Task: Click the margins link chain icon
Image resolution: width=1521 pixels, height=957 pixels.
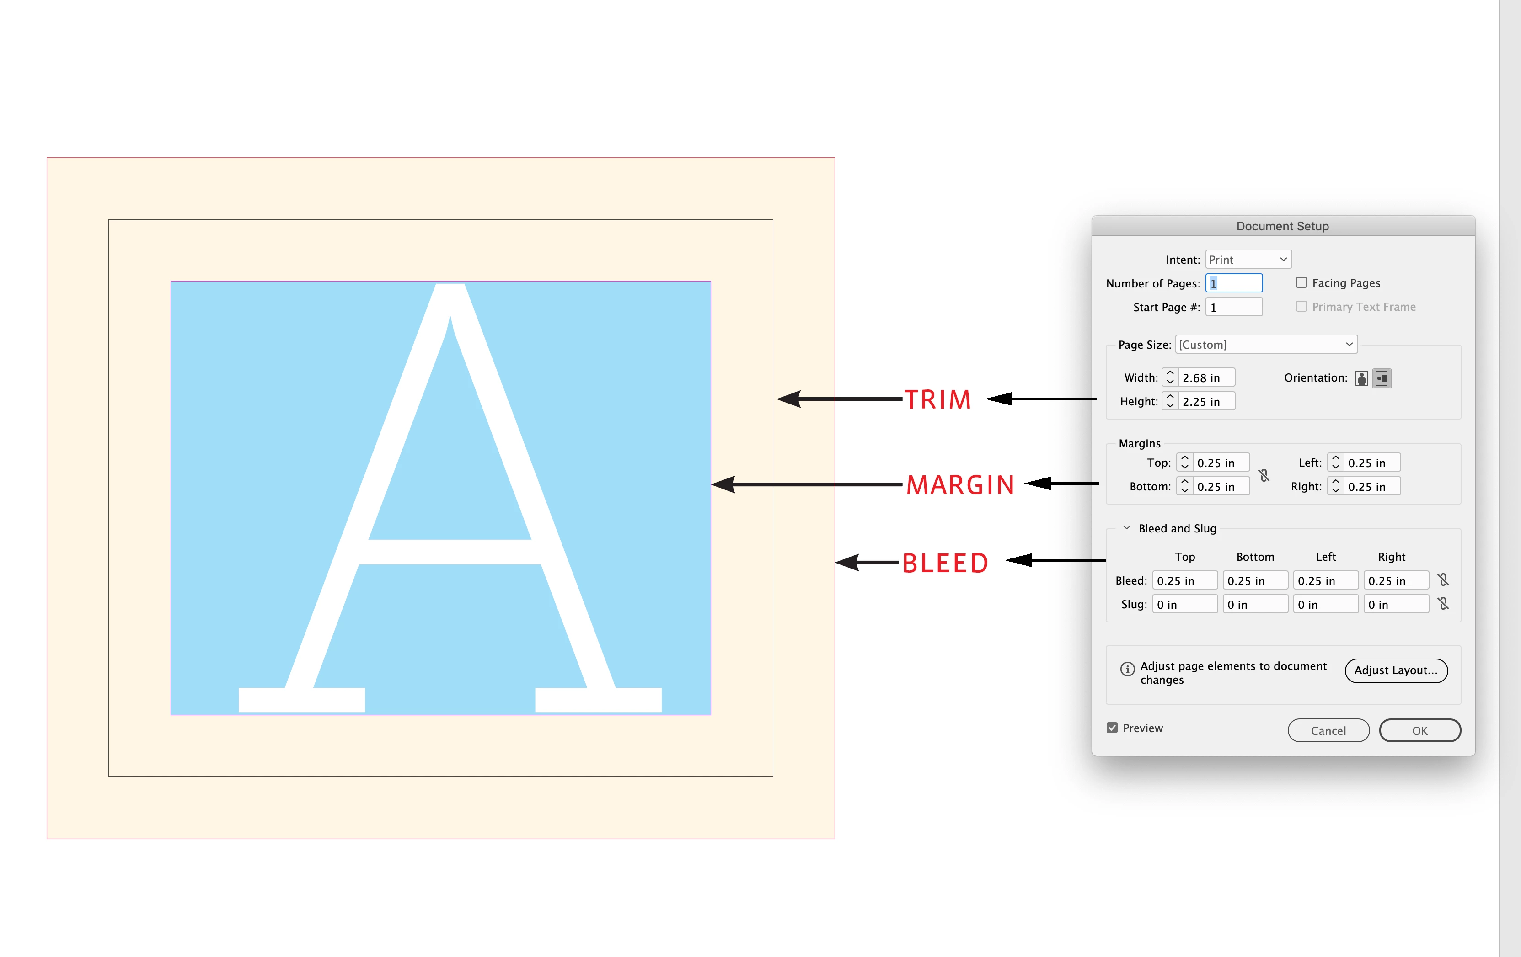Action: pos(1264,475)
